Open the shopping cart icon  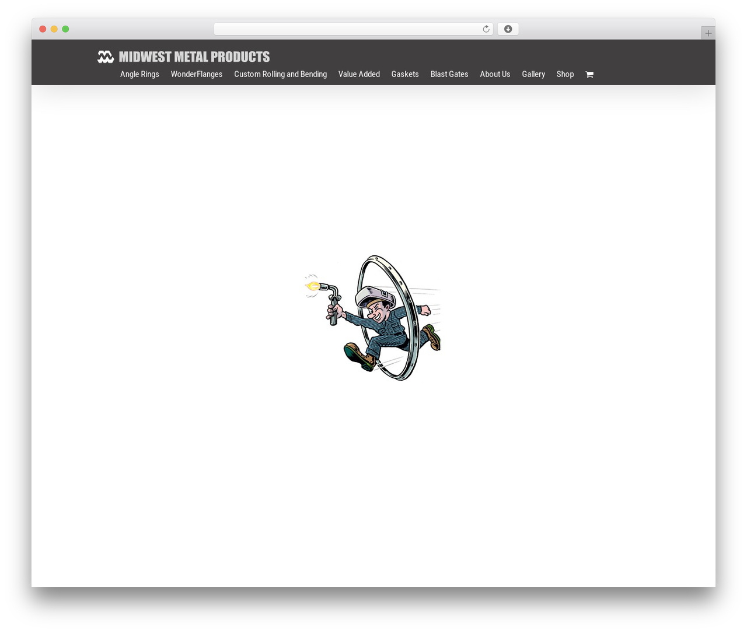589,75
